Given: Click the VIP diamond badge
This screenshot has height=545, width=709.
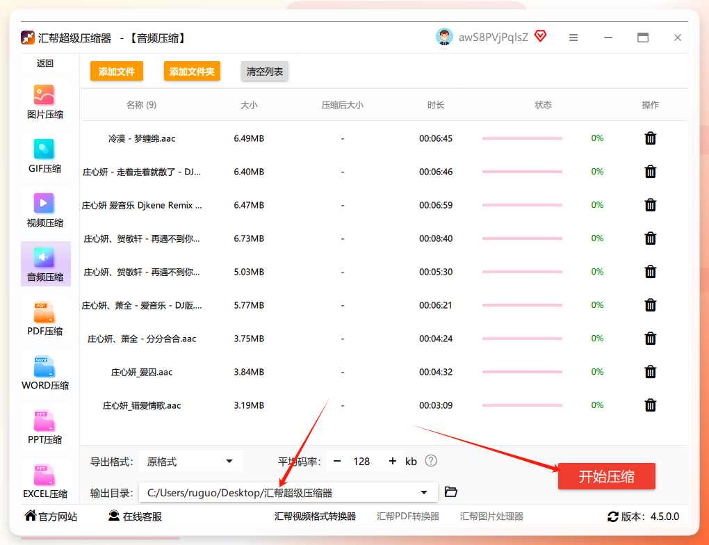Looking at the screenshot, I should coord(540,36).
